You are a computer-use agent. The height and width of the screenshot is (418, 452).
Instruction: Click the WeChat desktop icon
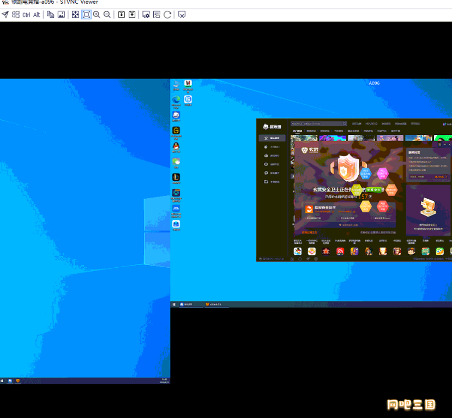point(176,163)
